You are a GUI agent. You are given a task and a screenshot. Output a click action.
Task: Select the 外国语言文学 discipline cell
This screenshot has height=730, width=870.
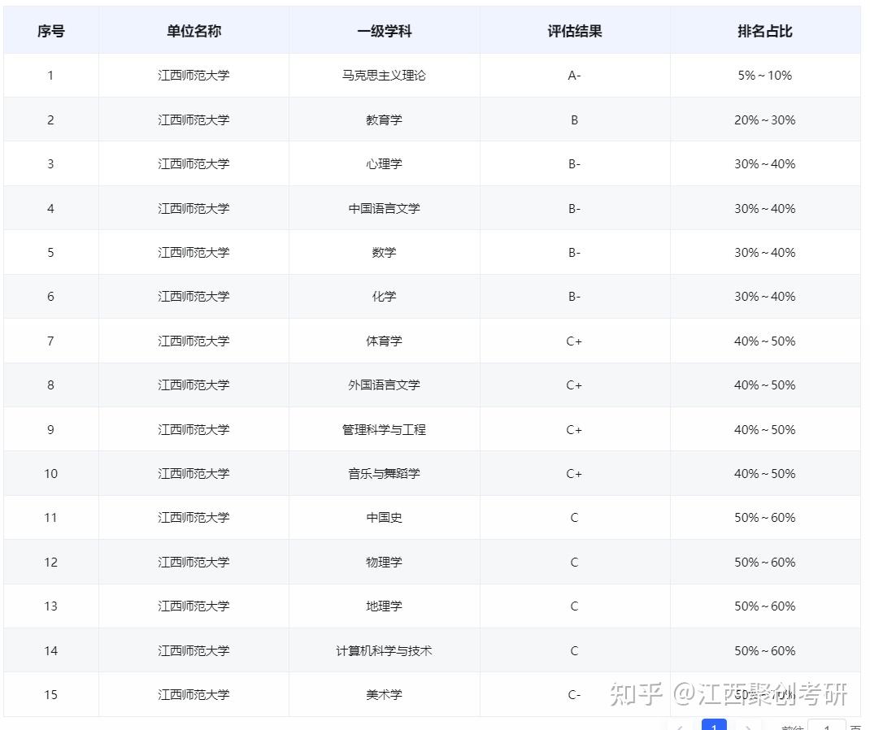coord(384,385)
